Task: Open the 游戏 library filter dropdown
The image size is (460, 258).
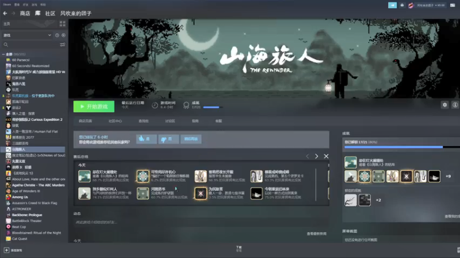Action: click(27, 35)
